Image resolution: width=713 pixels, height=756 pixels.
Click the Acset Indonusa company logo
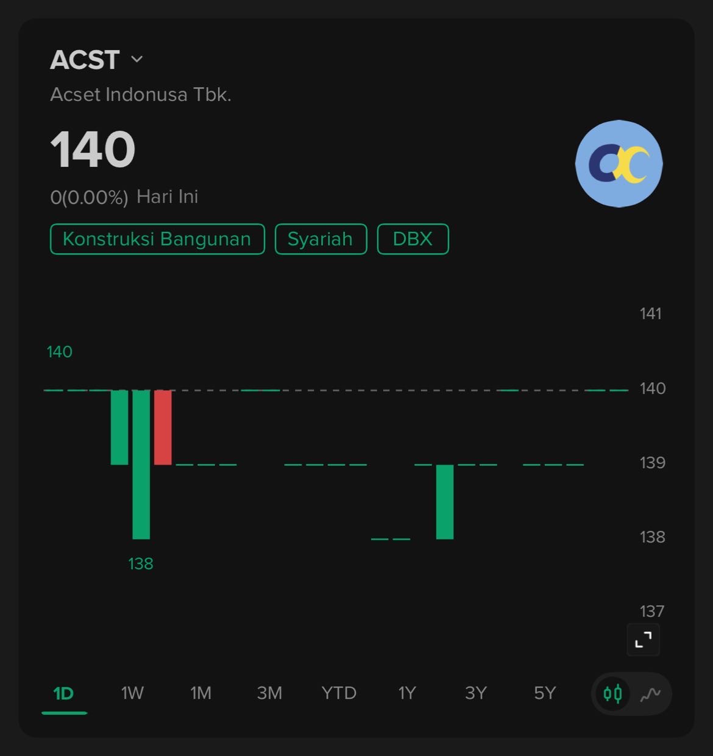pyautogui.click(x=619, y=163)
